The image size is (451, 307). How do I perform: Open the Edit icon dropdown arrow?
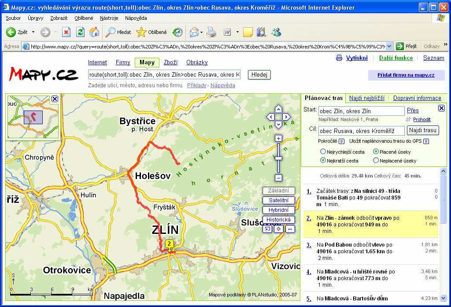pyautogui.click(x=237, y=32)
